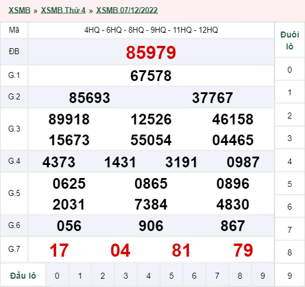305x287 pixels.
Task: Select Đầu lô digit 8
Action: (240, 276)
